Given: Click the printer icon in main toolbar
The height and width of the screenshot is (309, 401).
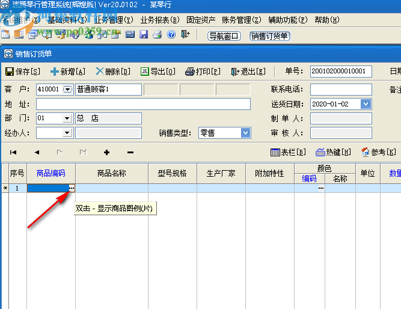Looking at the screenshot, I should click(x=158, y=34).
